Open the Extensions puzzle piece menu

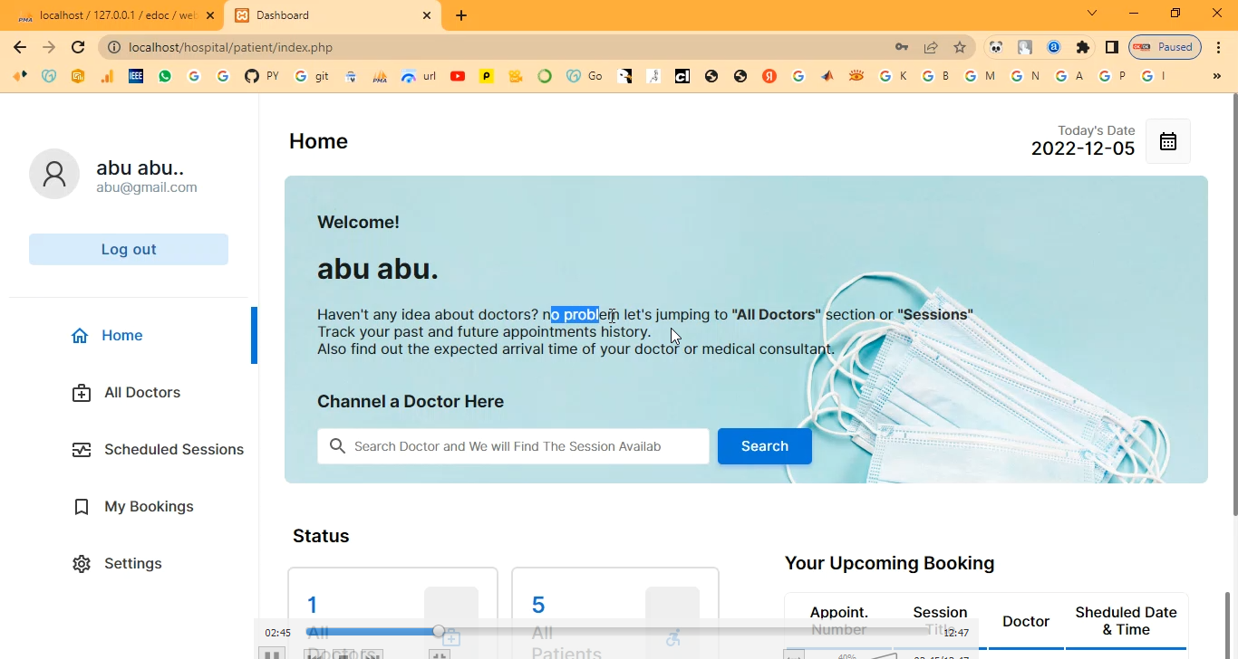tap(1083, 47)
